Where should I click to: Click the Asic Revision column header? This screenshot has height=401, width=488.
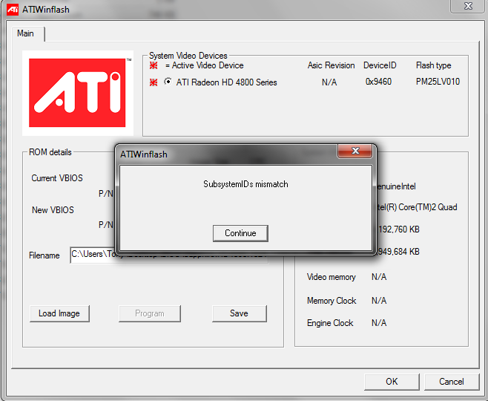tap(331, 65)
